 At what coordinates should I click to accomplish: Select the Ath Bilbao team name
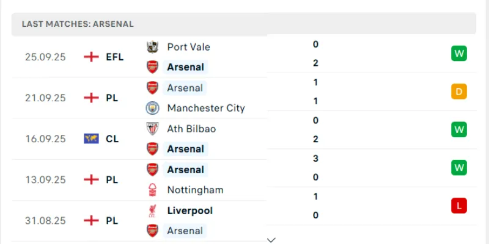(x=191, y=129)
